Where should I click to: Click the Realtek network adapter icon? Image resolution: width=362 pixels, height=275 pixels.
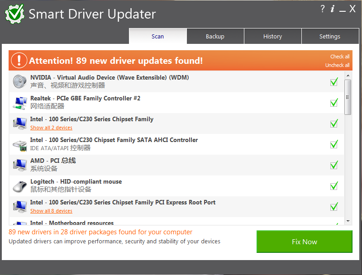coord(19,103)
